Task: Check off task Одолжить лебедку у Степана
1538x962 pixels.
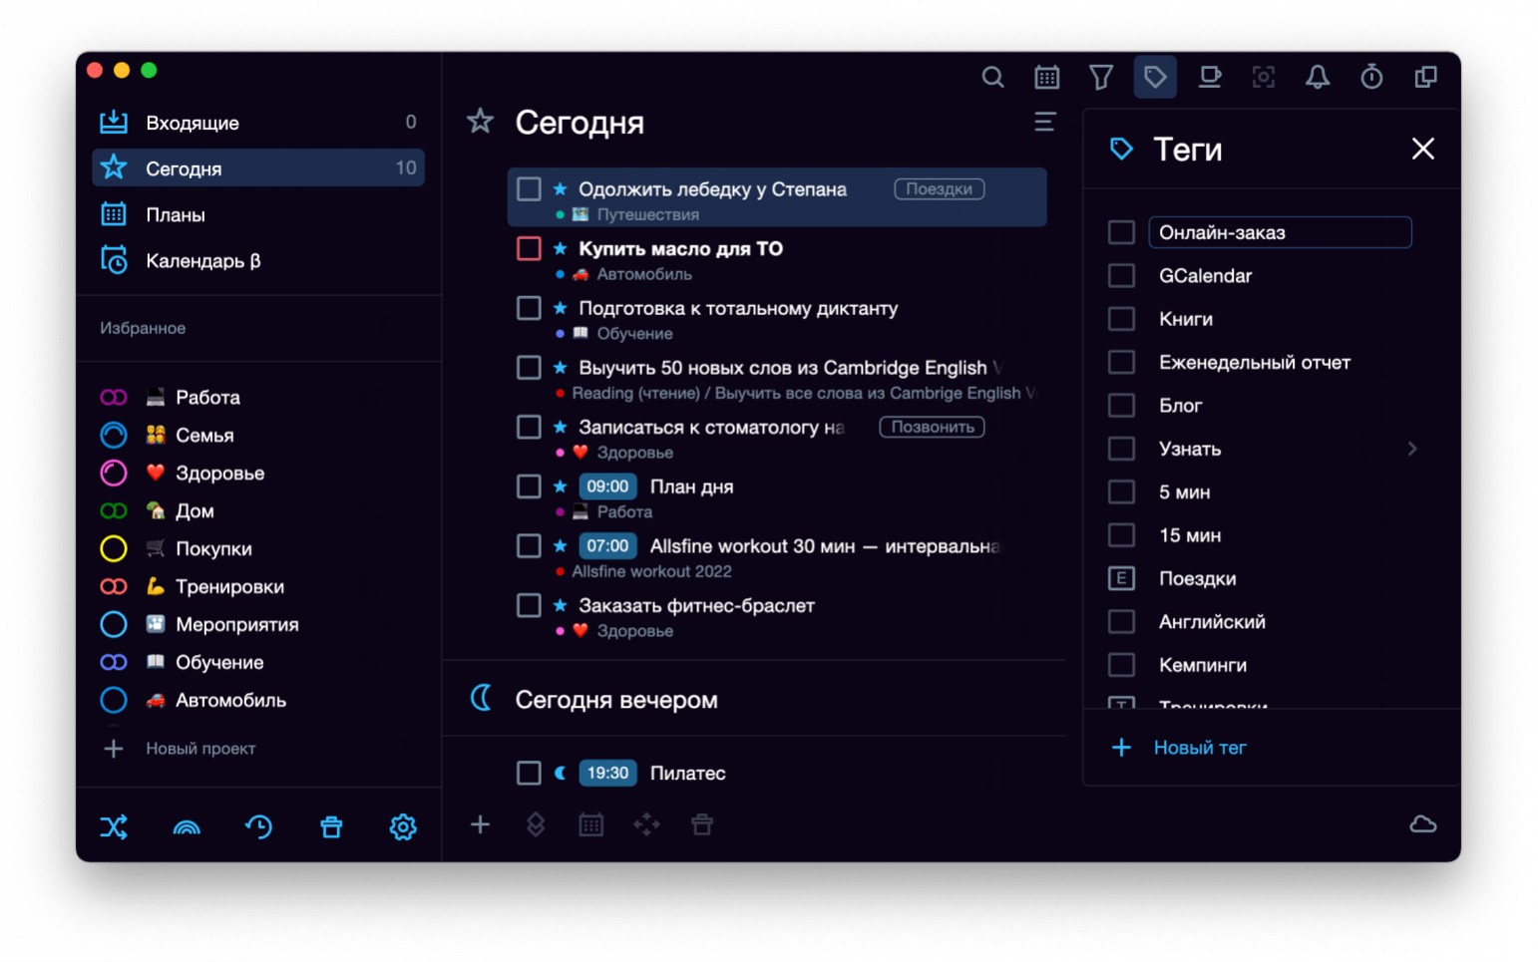Action: (529, 188)
